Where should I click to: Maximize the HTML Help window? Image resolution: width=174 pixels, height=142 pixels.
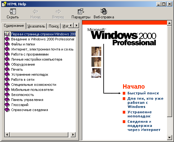tap(164, 4)
